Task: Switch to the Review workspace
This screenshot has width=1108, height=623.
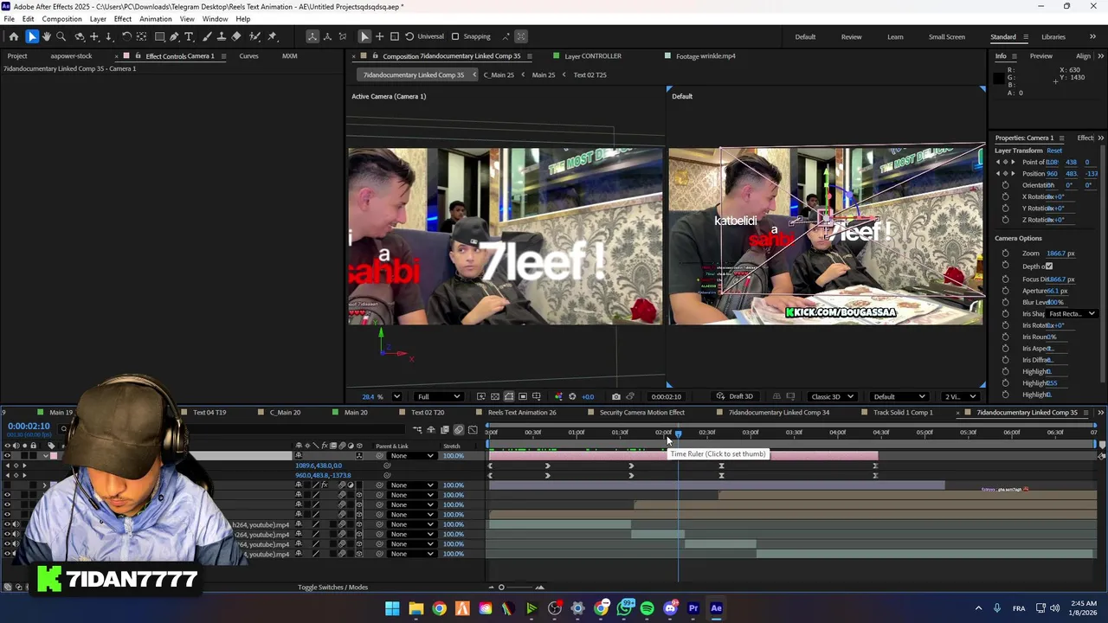Action: click(851, 36)
